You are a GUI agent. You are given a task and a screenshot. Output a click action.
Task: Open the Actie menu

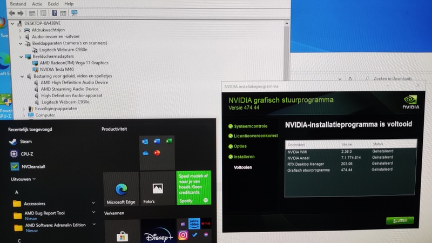tap(37, 4)
